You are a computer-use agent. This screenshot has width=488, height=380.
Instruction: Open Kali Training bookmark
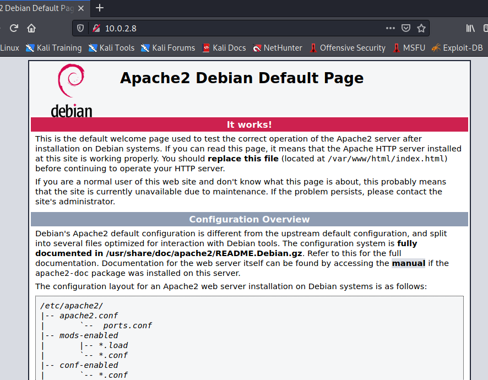tap(54, 48)
